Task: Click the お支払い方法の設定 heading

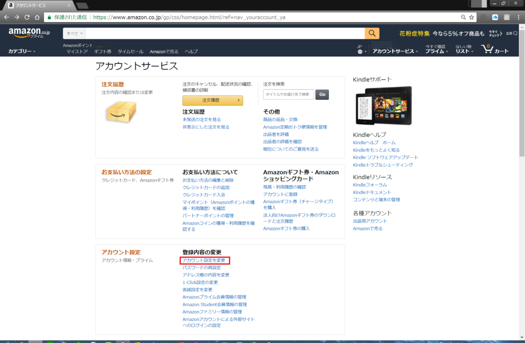Action: tap(127, 172)
